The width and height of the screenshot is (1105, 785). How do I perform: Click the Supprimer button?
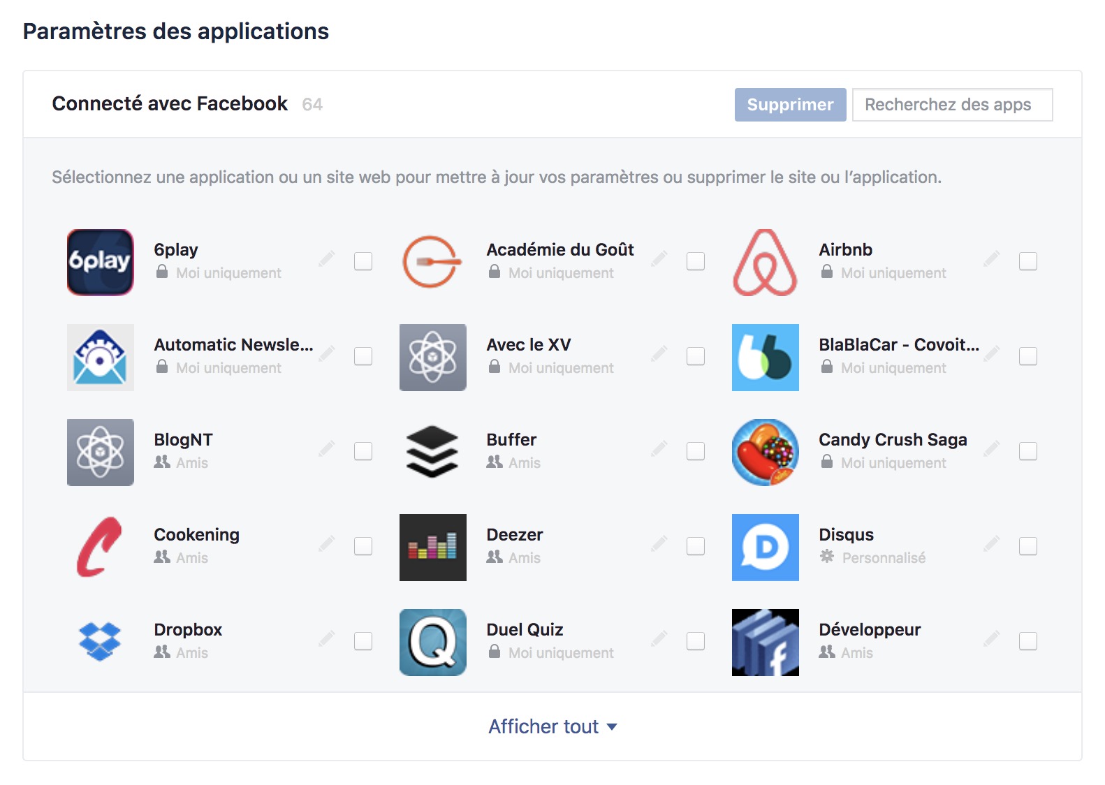point(790,105)
